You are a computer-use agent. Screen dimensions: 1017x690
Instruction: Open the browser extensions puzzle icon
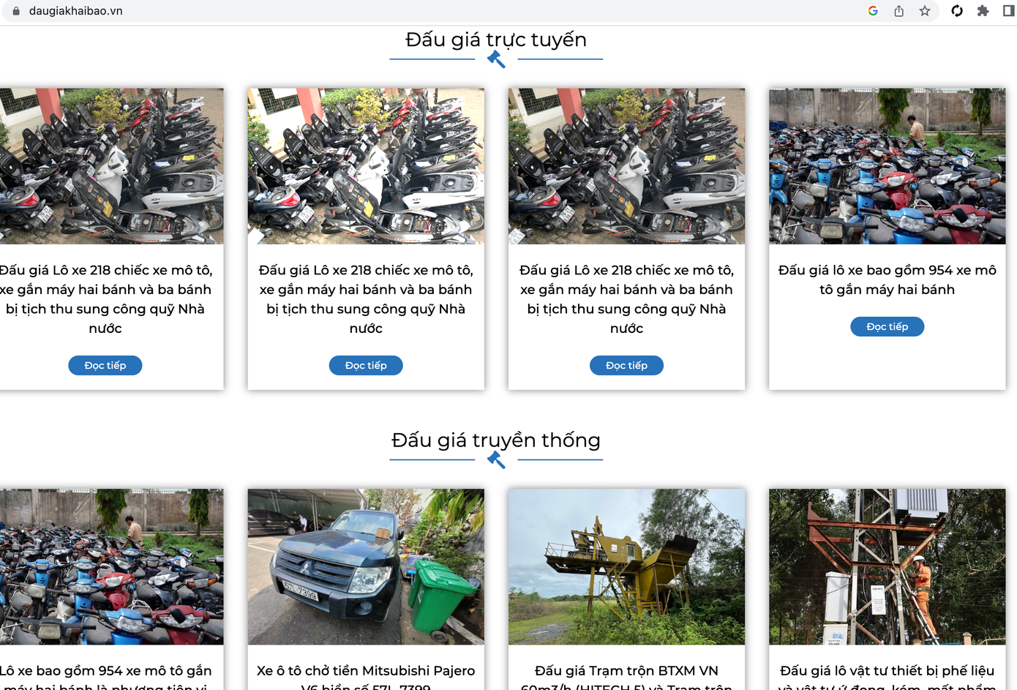(983, 11)
